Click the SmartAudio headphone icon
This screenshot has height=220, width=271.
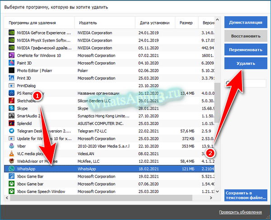(12, 116)
